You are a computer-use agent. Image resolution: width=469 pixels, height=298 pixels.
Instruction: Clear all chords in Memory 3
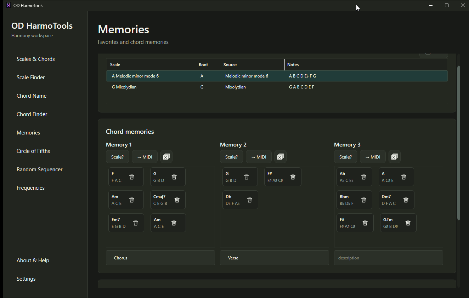(x=395, y=157)
